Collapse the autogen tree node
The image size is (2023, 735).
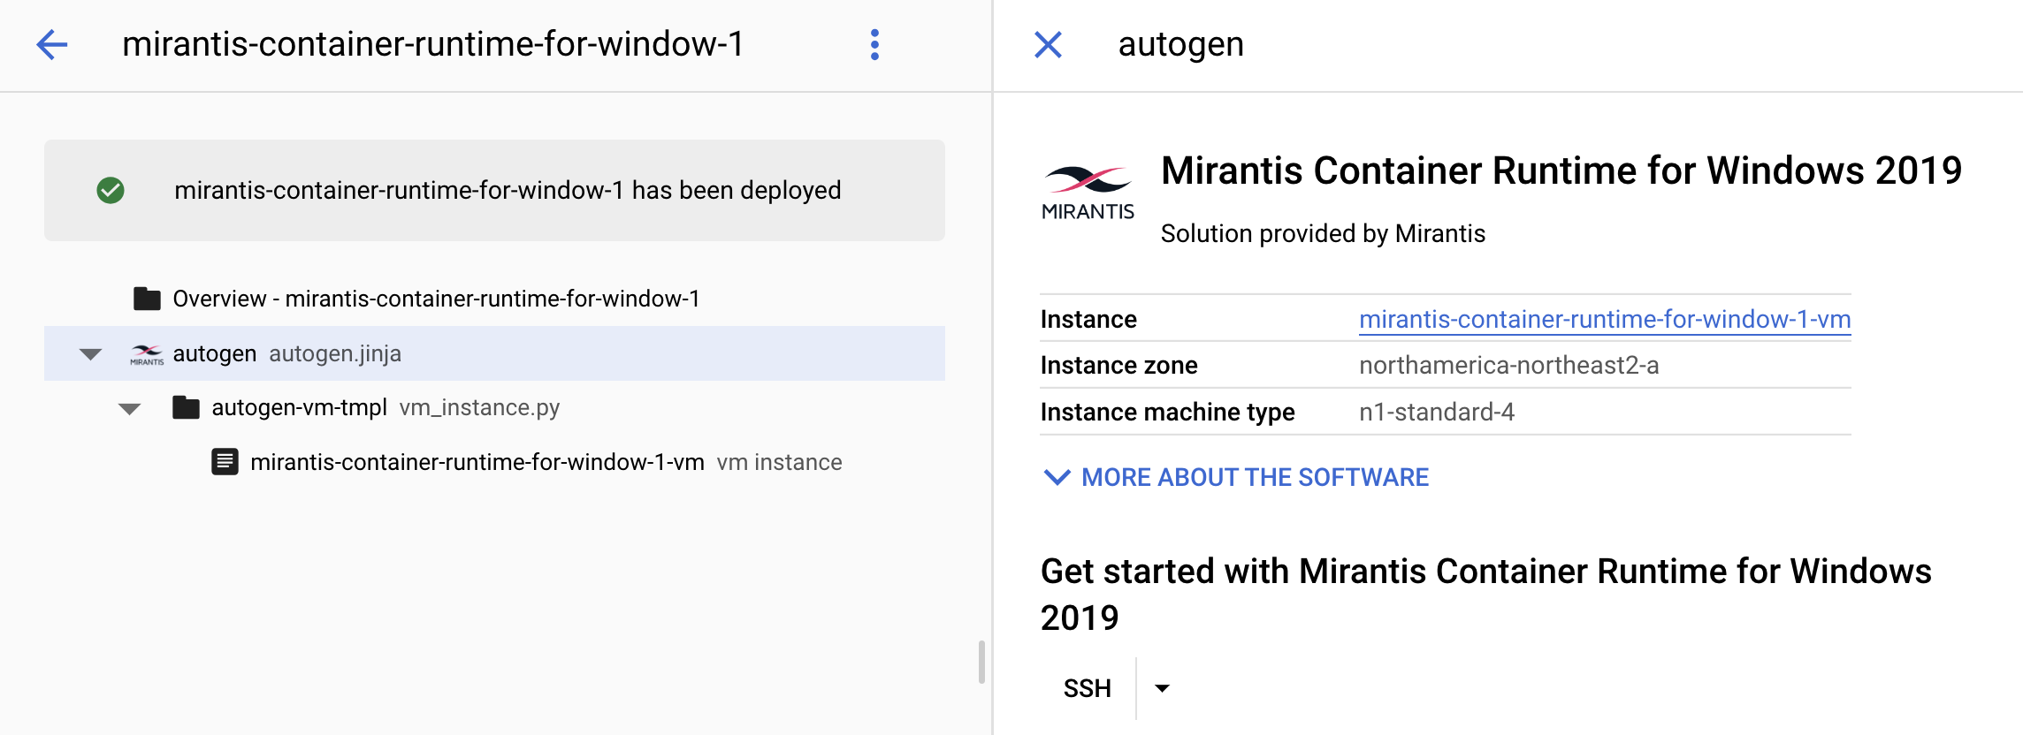point(90,354)
